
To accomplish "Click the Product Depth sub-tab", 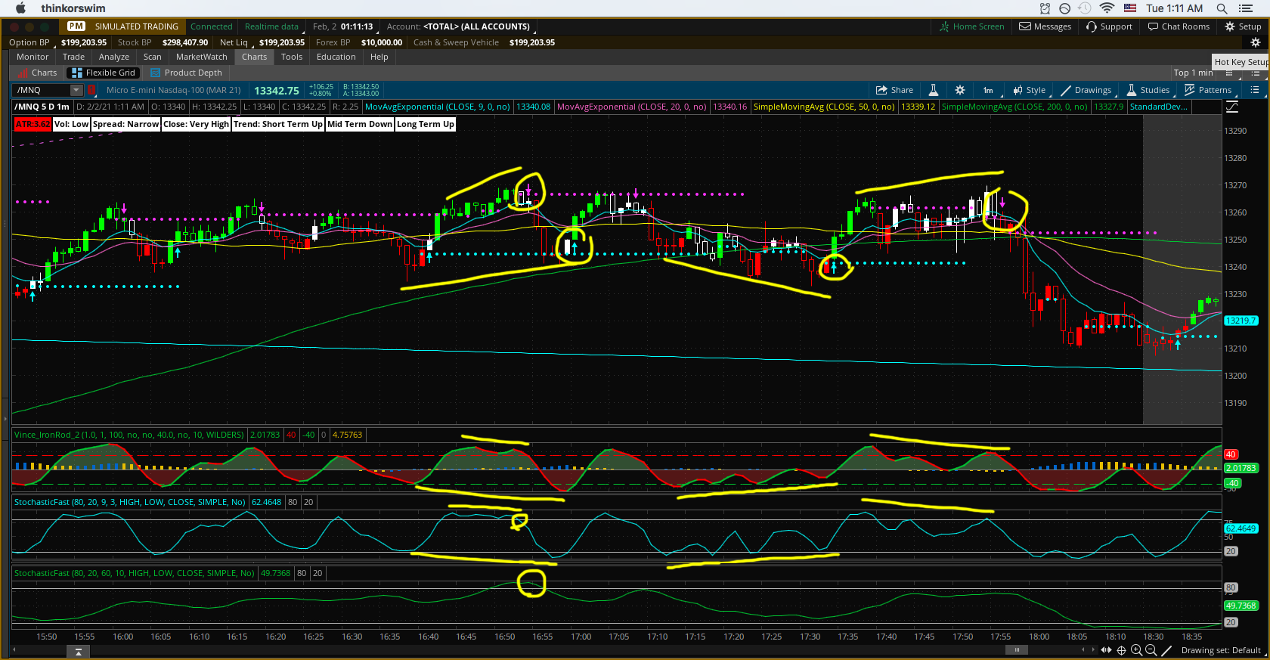I will (x=193, y=73).
